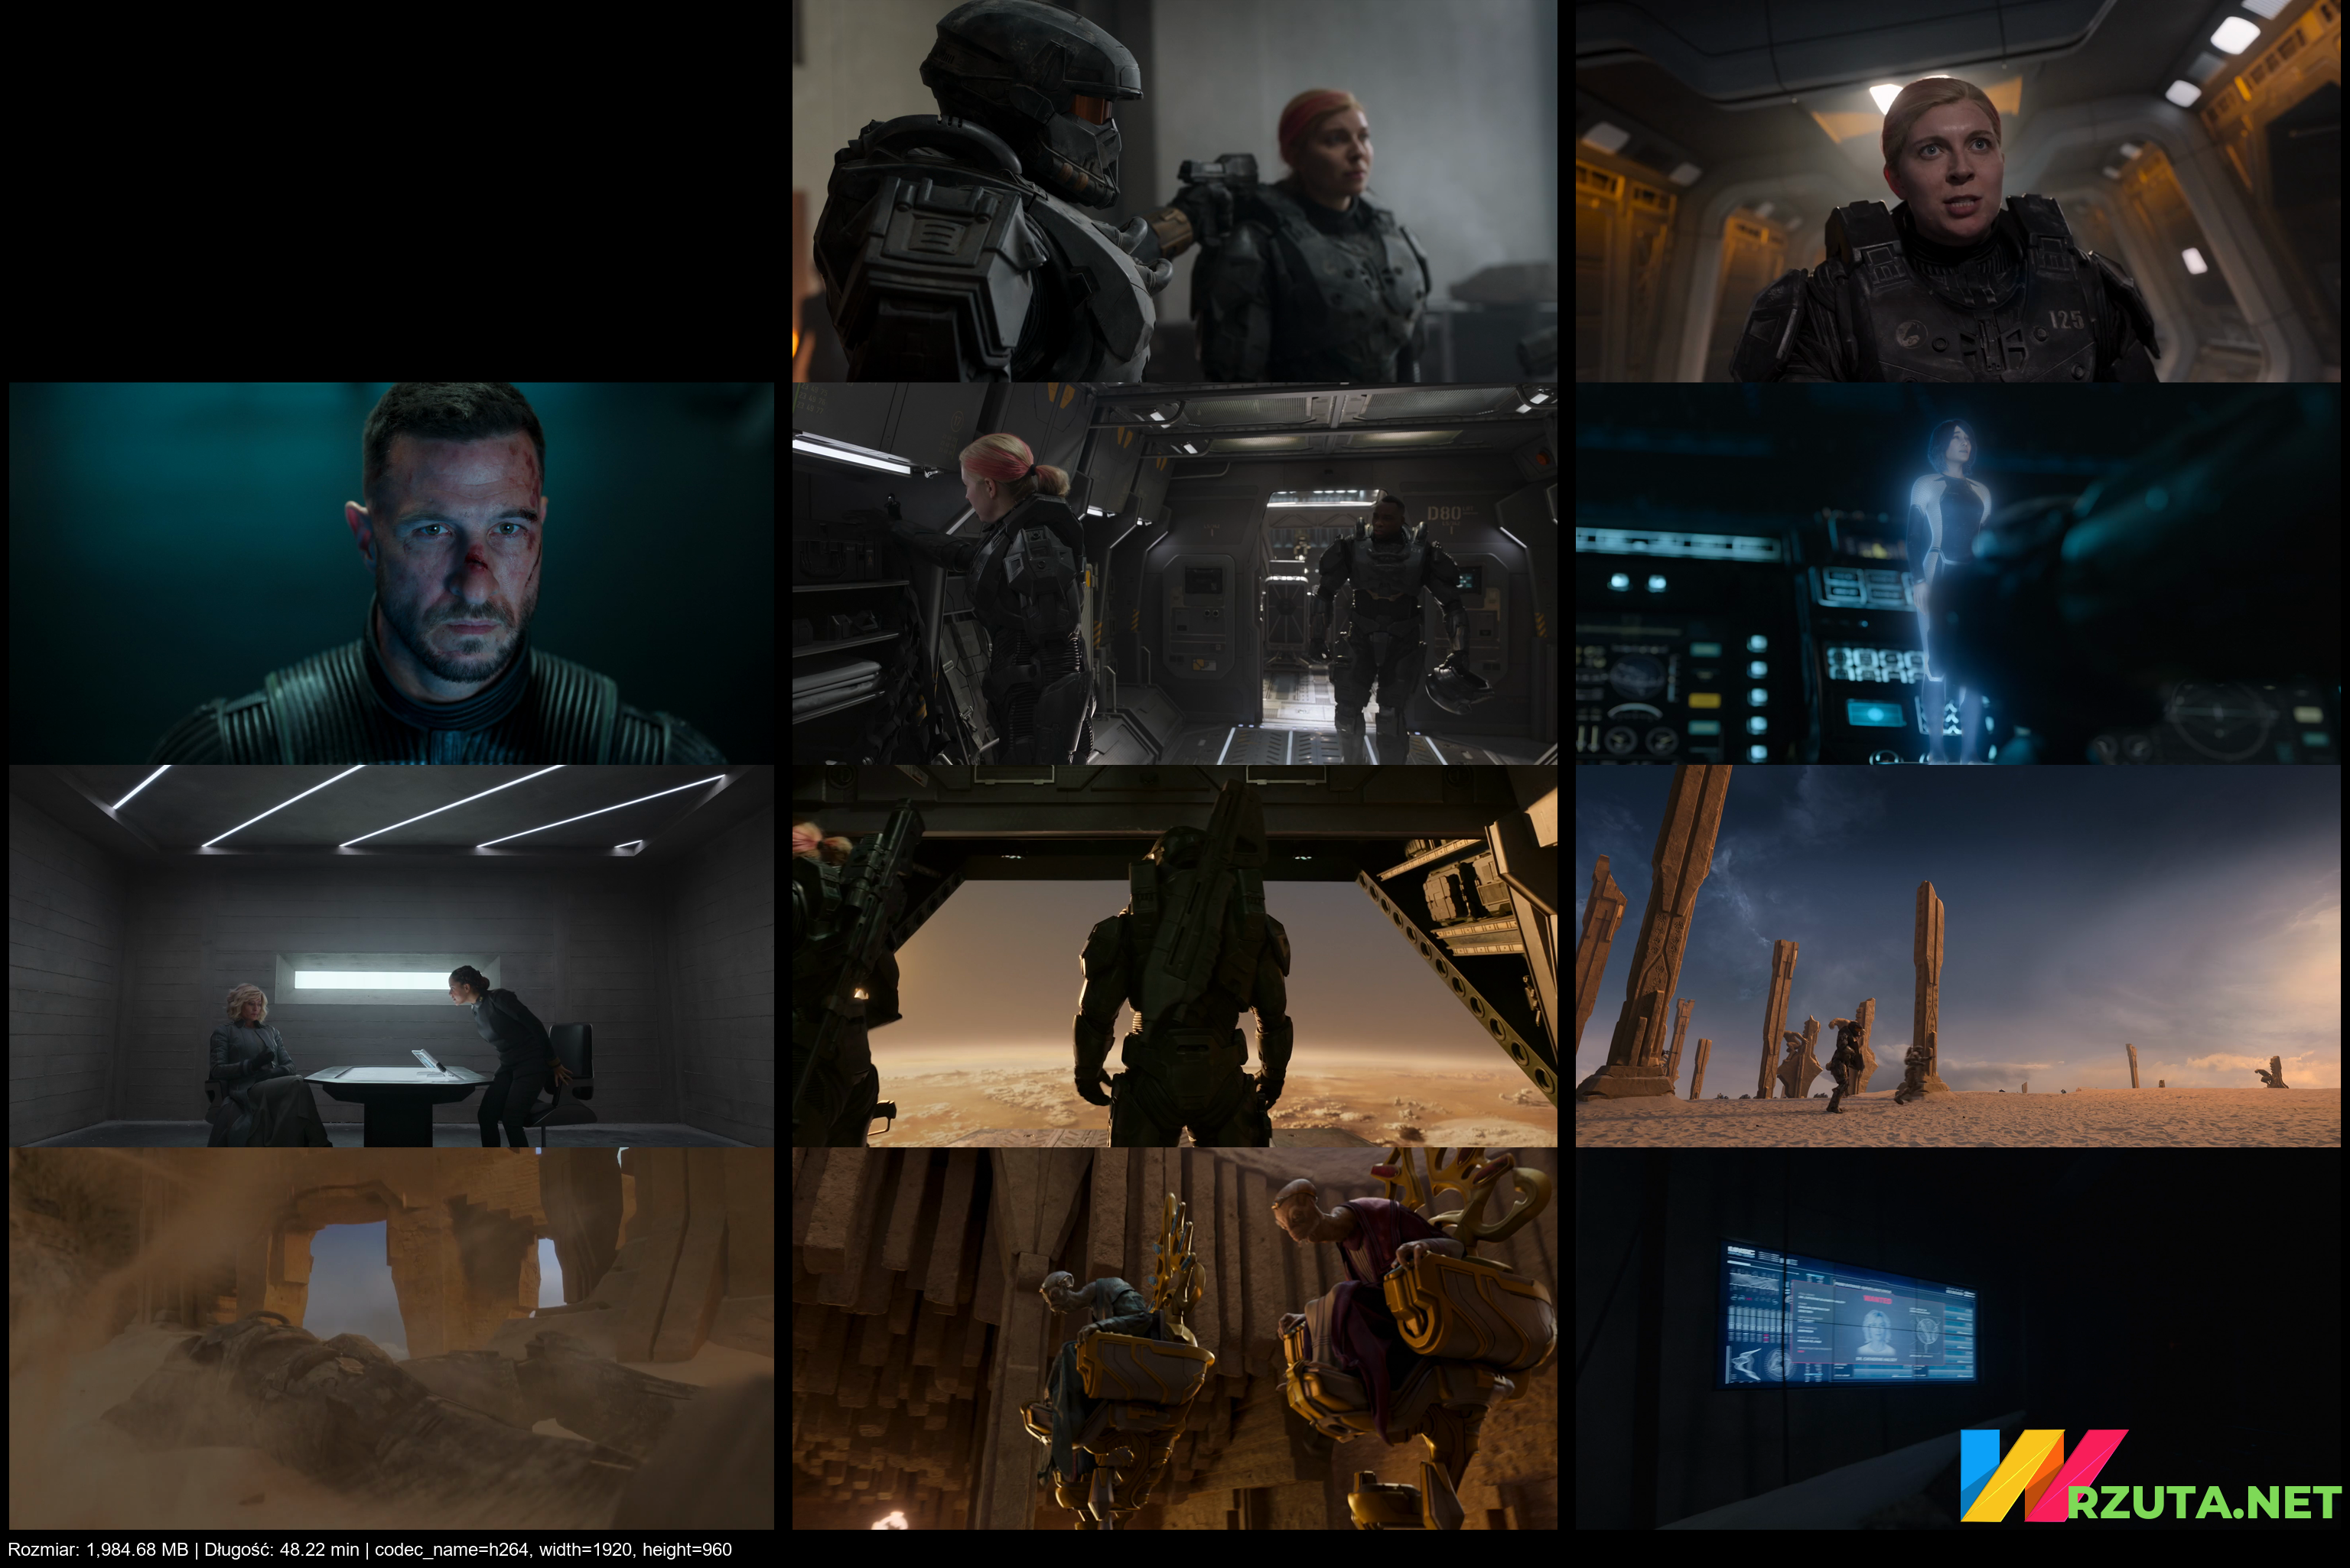Open thumbnail of blue hologram woman
This screenshot has width=2350, height=1568.
(x=1957, y=573)
